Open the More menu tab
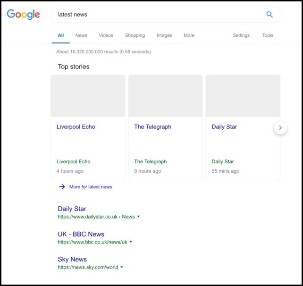Screen dimensions: 303x286 [x=189, y=35]
